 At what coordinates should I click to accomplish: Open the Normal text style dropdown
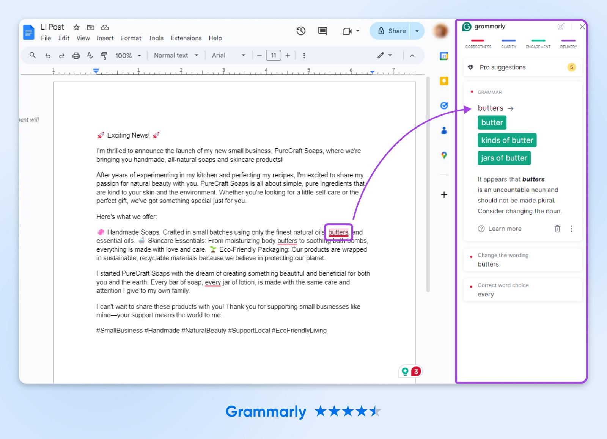click(x=176, y=55)
